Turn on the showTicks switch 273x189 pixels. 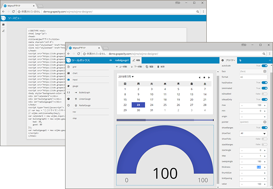[265, 139]
